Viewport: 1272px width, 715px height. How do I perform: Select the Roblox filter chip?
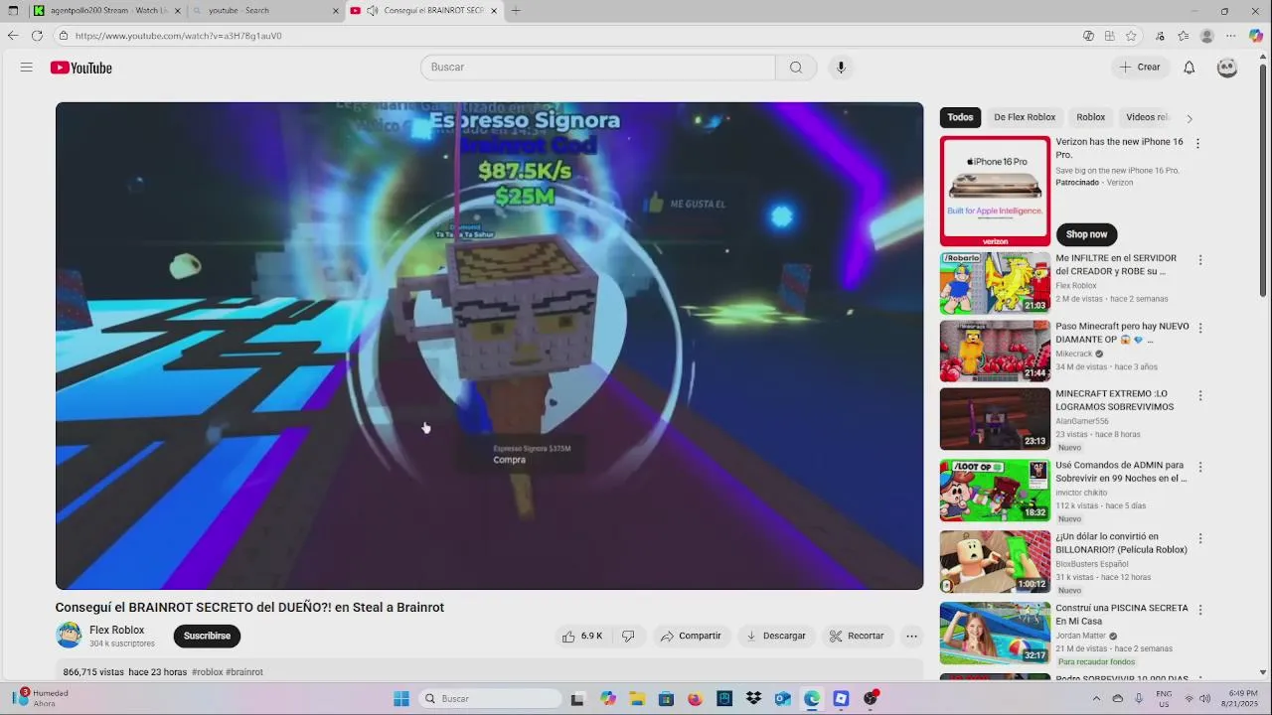point(1090,117)
